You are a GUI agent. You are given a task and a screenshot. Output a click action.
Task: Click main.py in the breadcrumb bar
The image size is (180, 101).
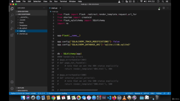pyautogui.click(x=55, y=12)
